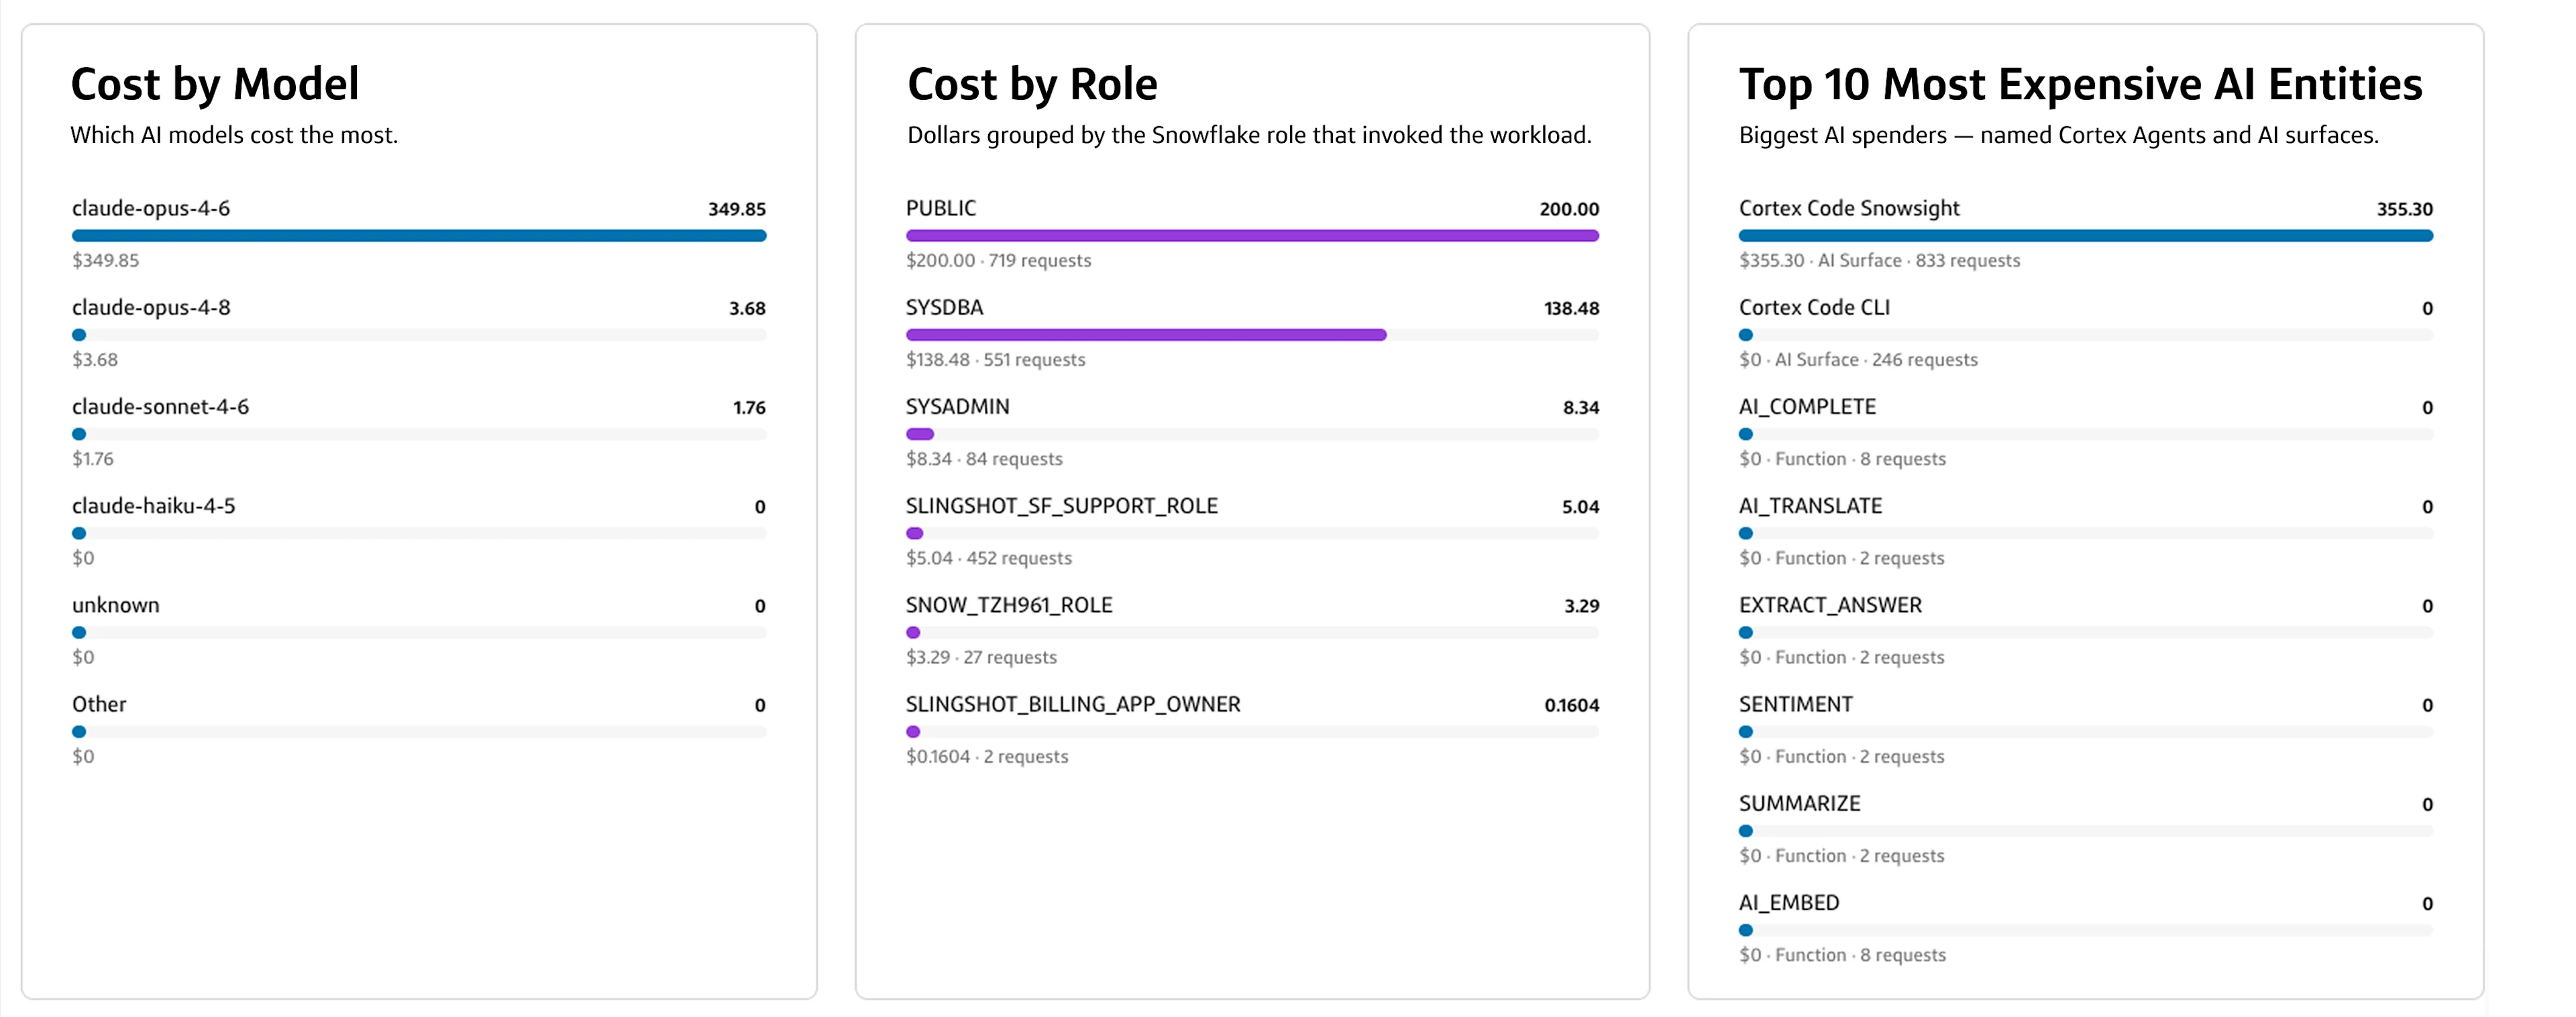Click the 355.30 value
This screenshot has width=2576, height=1017.
(x=2404, y=209)
